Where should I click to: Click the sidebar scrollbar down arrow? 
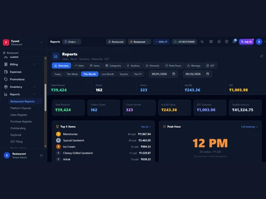[45, 146]
